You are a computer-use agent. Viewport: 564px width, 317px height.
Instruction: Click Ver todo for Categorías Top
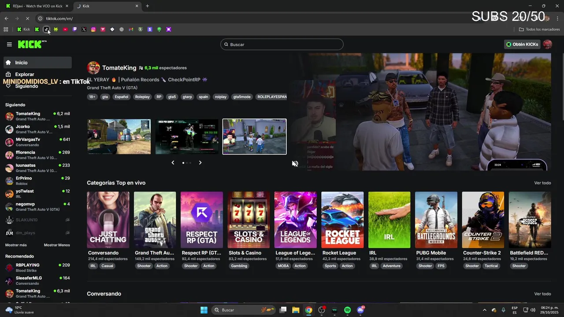(542, 183)
